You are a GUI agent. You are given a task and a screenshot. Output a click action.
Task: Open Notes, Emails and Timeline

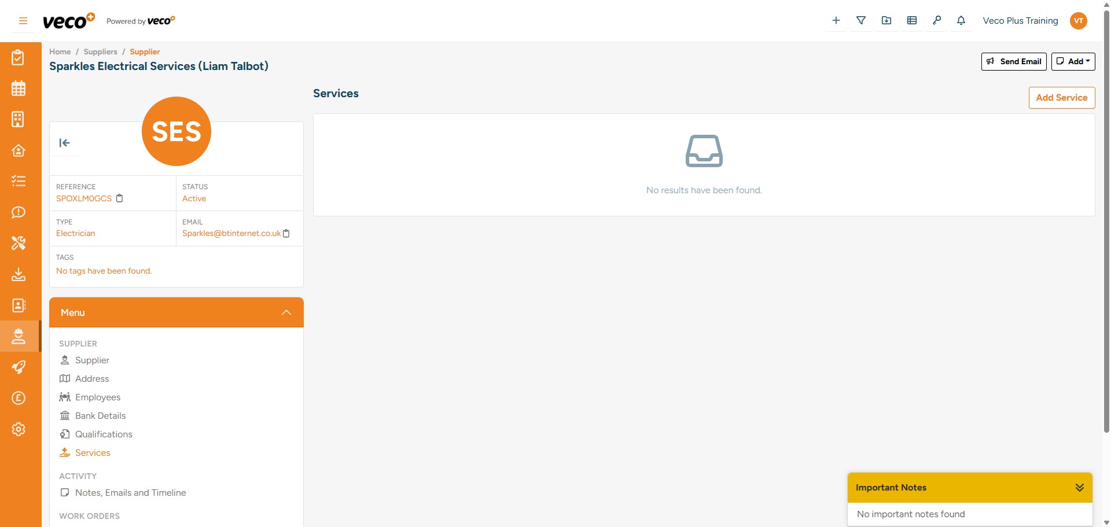(x=131, y=493)
